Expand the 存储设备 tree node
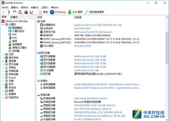 pos(3,71)
